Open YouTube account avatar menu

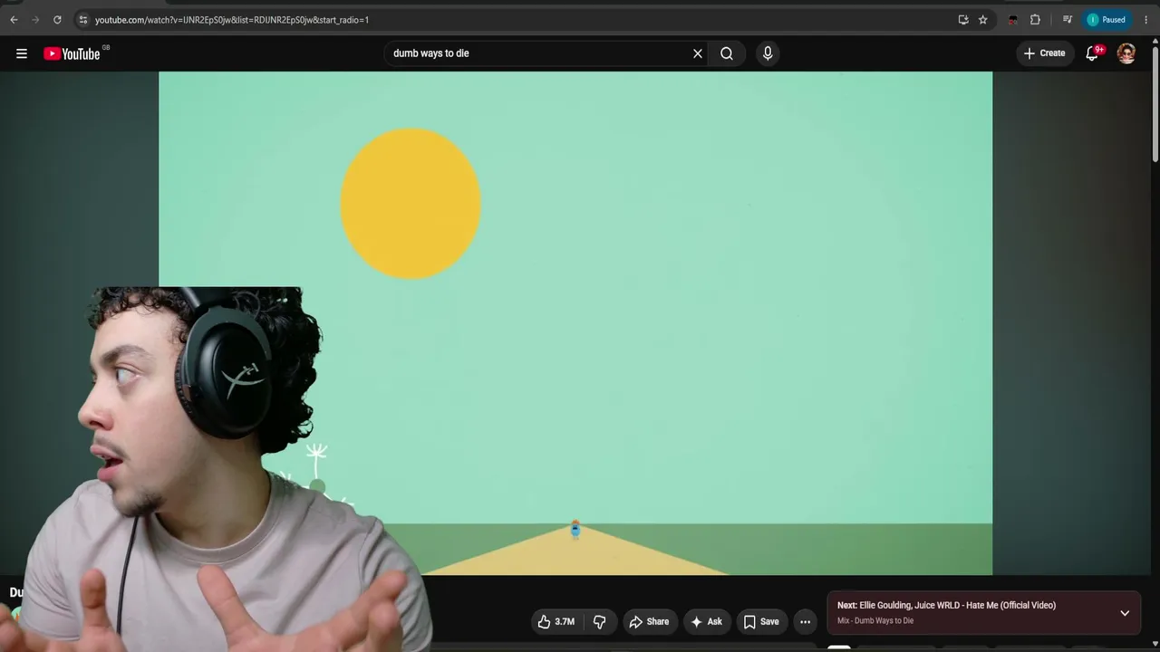pyautogui.click(x=1126, y=53)
